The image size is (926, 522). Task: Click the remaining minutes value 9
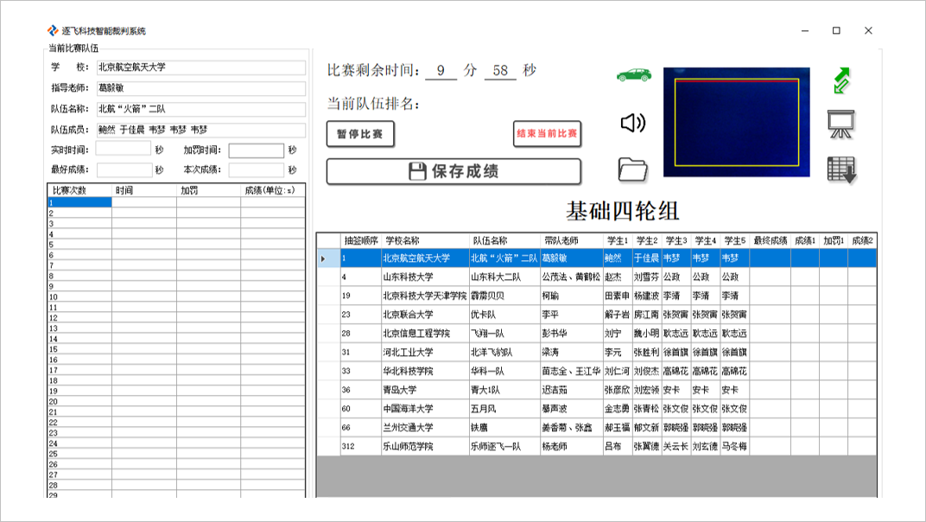pos(441,70)
